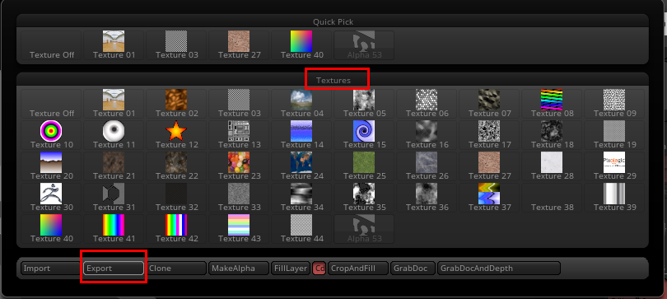Viewport: 667px width, 299px height.
Task: Choose Texture 17 black and white noise
Action: [489, 135]
